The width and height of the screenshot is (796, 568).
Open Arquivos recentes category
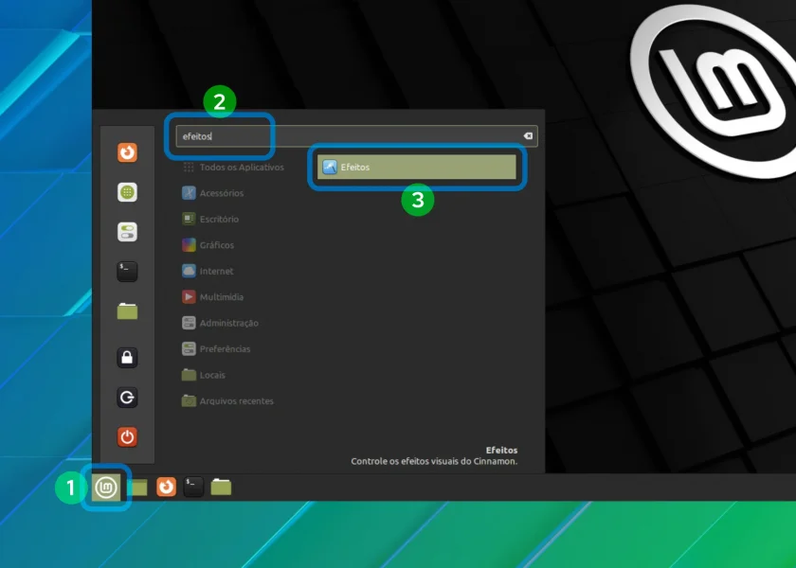pyautogui.click(x=227, y=400)
